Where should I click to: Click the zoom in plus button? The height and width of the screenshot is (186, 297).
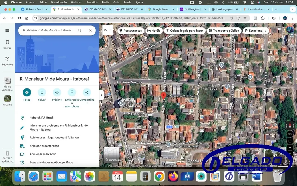(290, 148)
